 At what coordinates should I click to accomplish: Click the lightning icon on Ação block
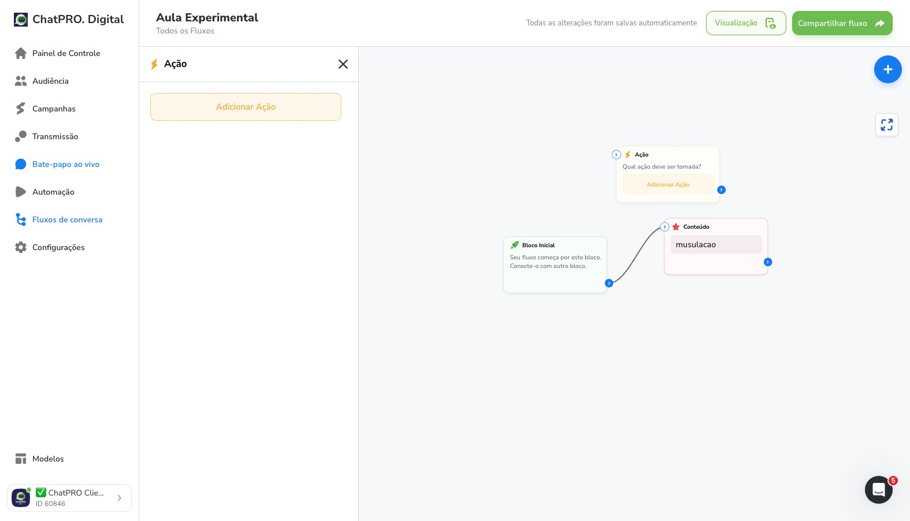tap(627, 155)
